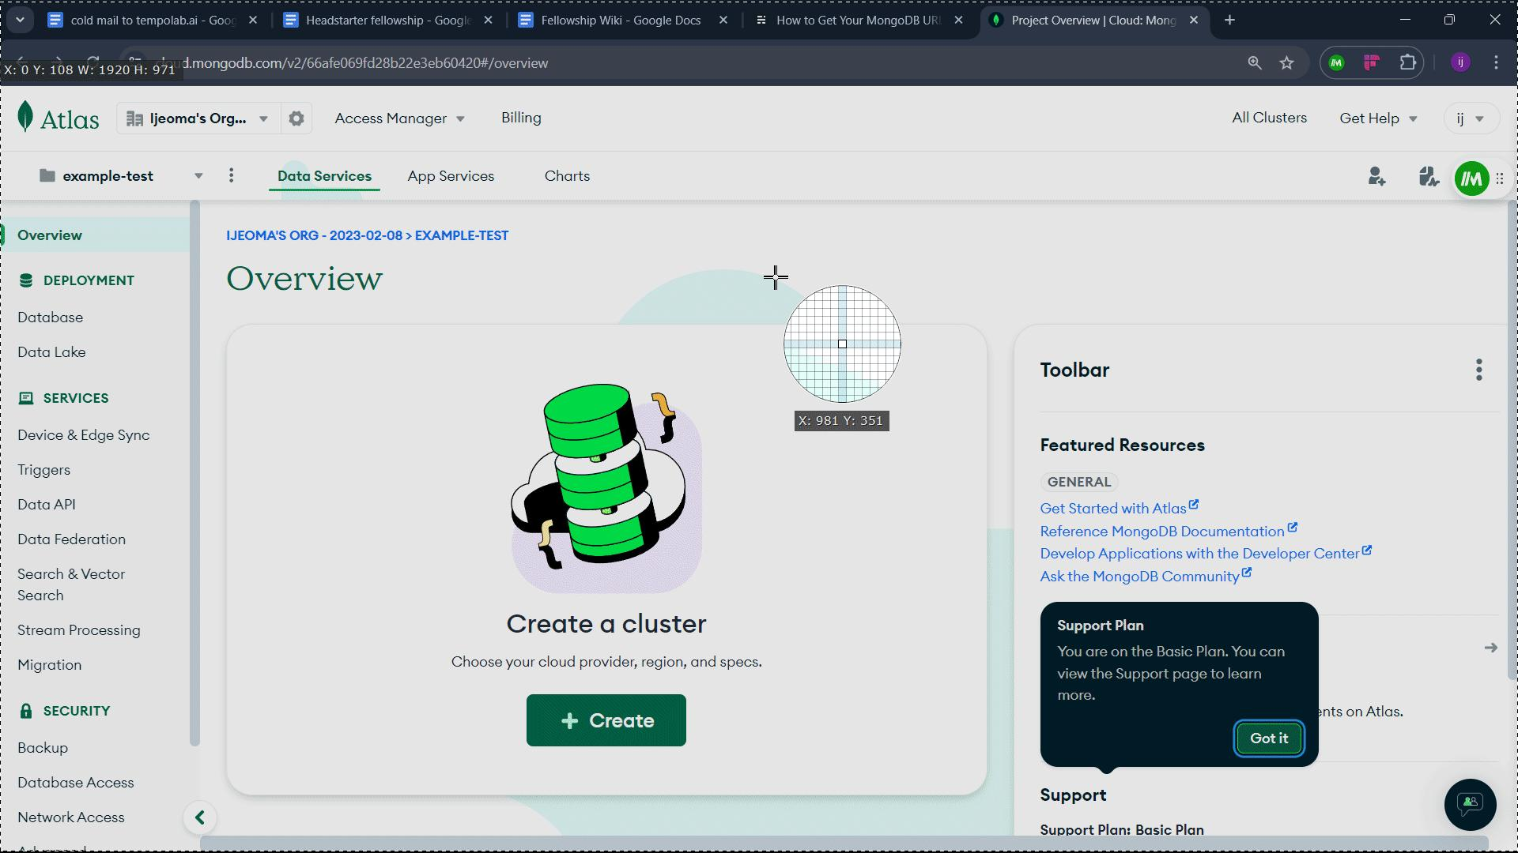Switch to App Services tab

[x=451, y=176]
